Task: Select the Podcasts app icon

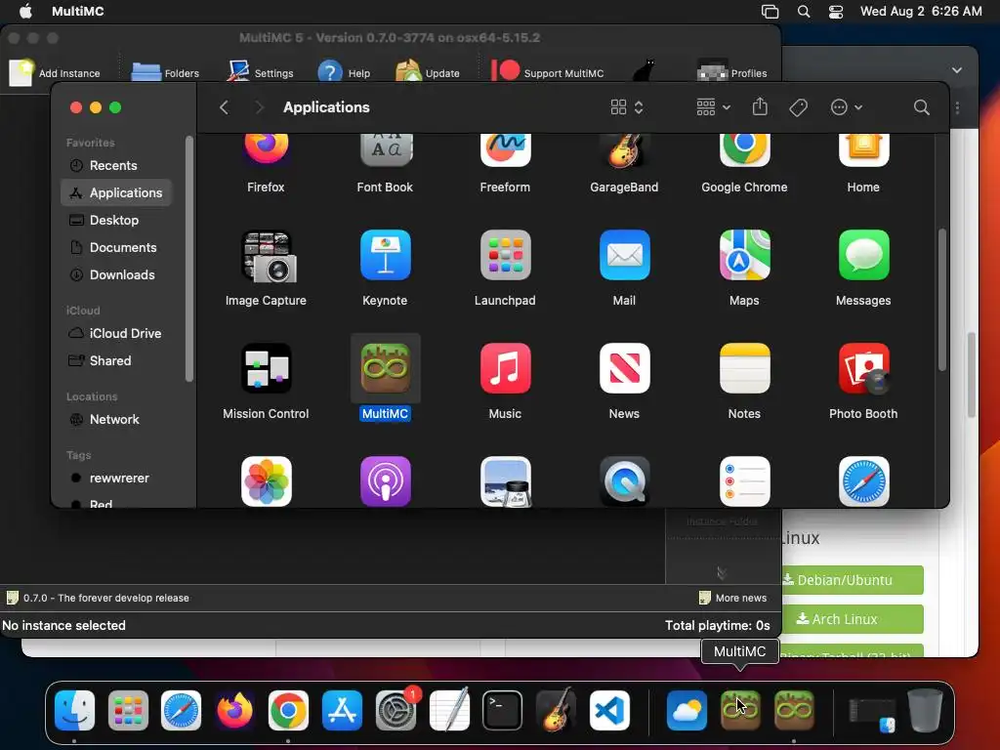Action: (385, 480)
